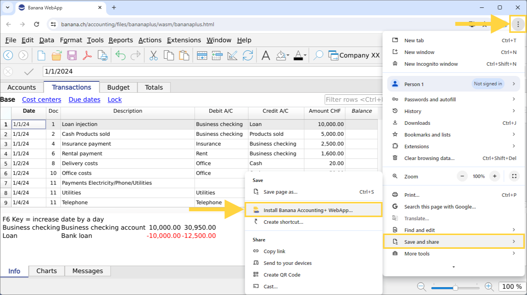Open a file using the folder toolbar icon
The width and height of the screenshot is (527, 295).
[57, 55]
